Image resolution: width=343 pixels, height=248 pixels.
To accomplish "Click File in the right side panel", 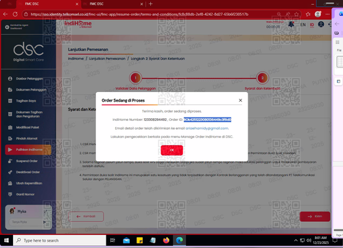I will [339, 50].
